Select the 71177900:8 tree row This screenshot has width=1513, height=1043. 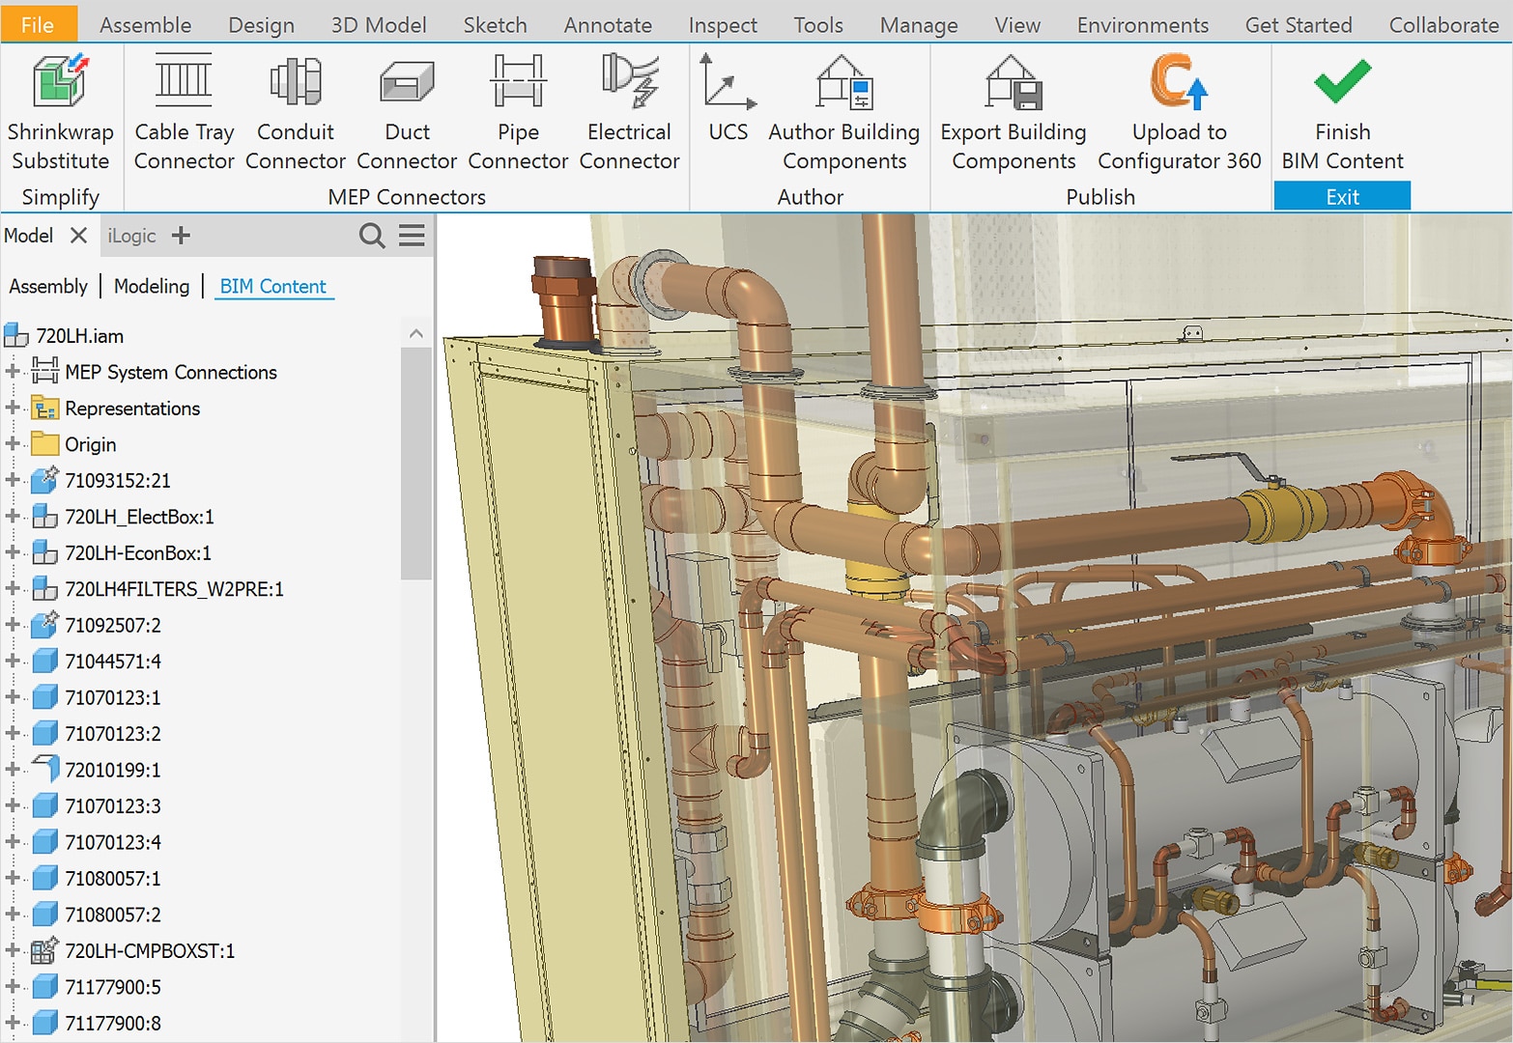pos(113,1023)
